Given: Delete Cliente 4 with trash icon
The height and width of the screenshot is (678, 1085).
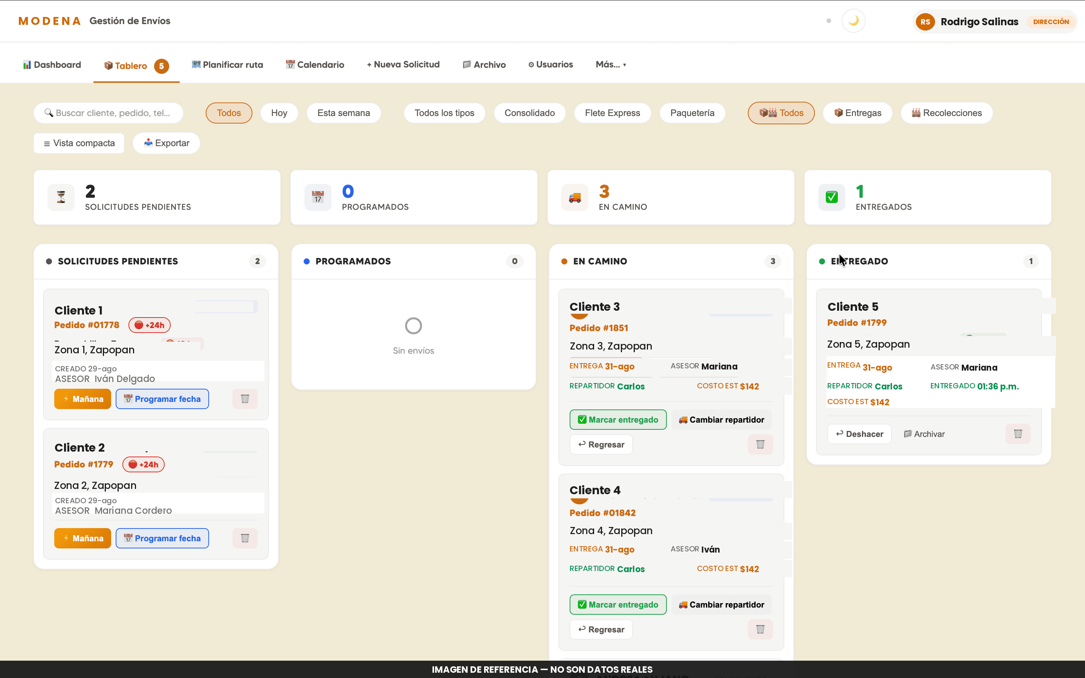Looking at the screenshot, I should 760,629.
